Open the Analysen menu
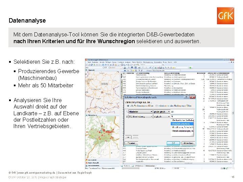Screen dimensions: 243x182 pyautogui.click(x=128, y=62)
